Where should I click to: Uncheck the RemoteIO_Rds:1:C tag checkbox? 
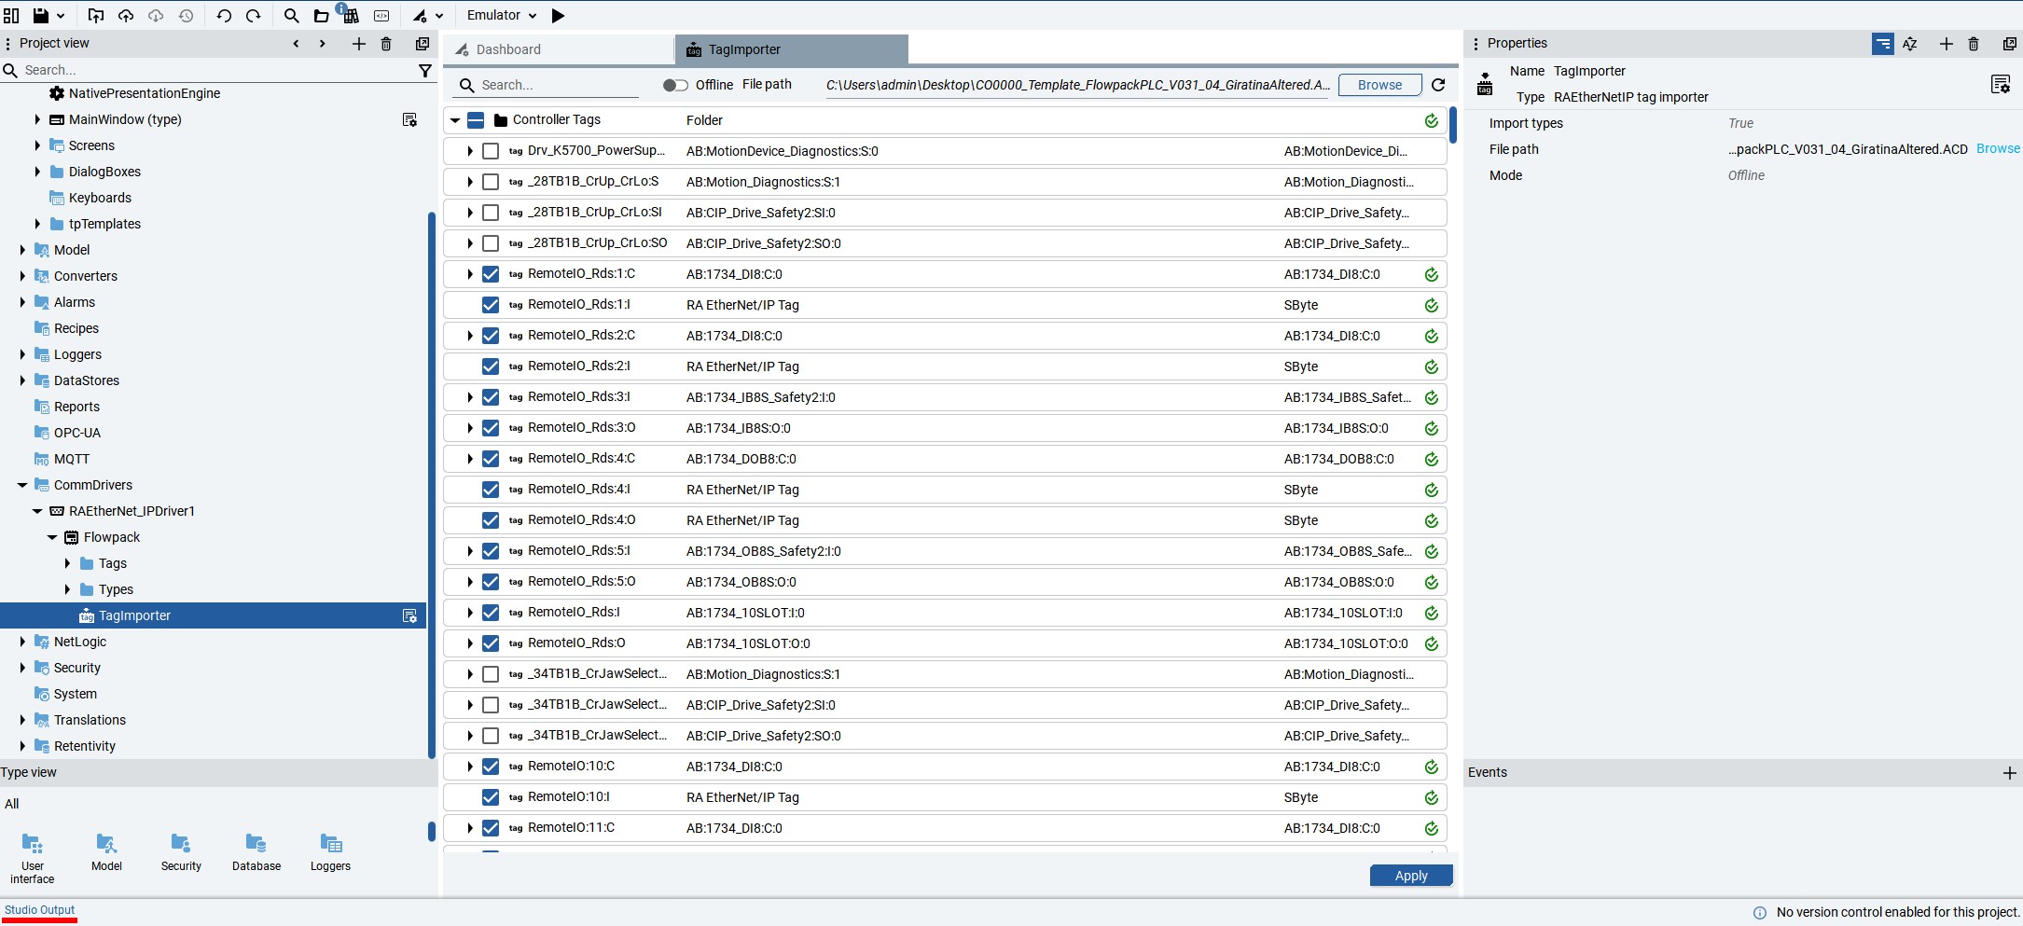tap(491, 274)
